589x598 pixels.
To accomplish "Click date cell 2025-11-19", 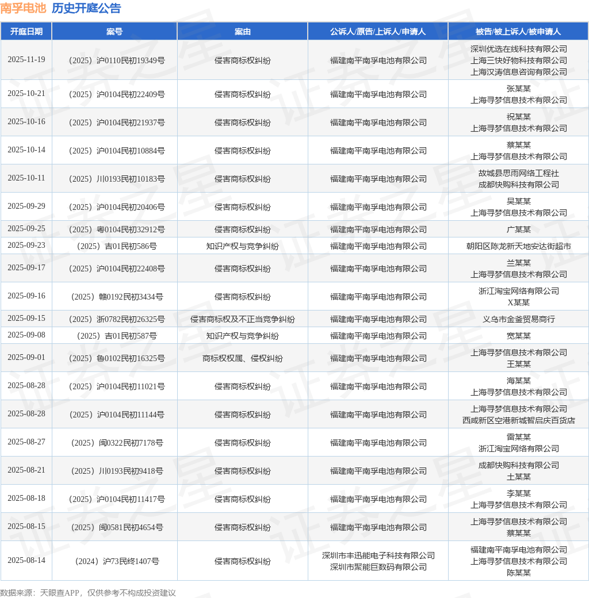I will click(26, 59).
